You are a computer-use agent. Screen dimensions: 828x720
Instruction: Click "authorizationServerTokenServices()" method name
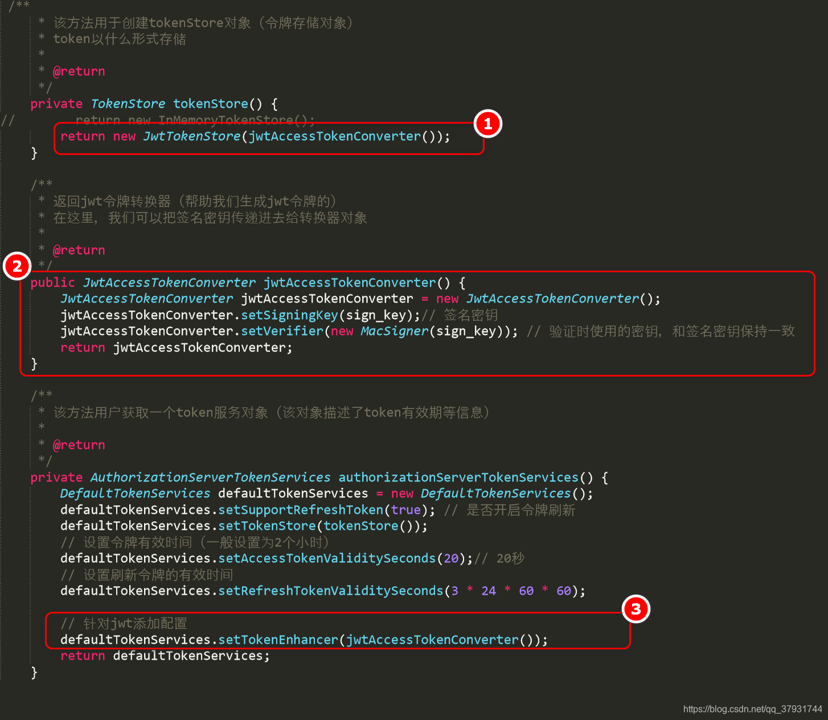[466, 477]
